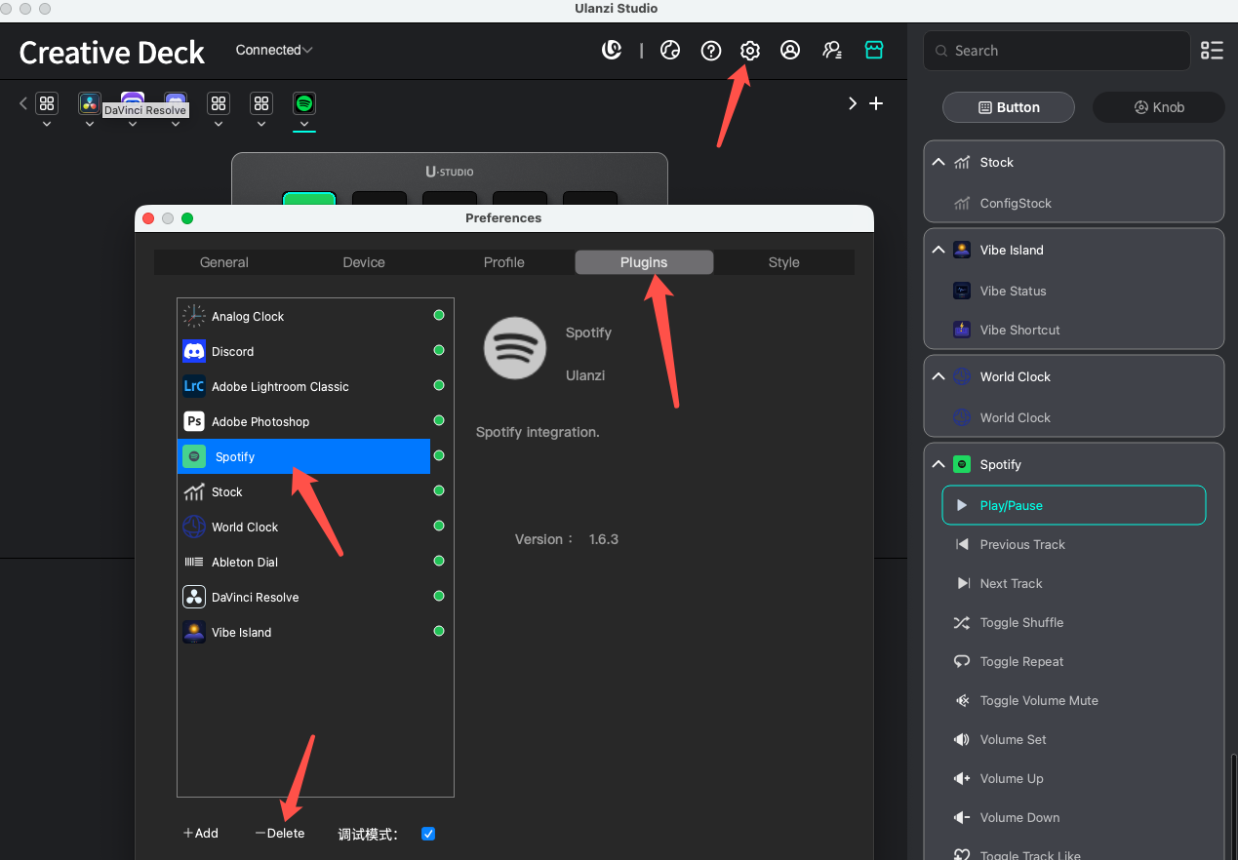Click the round icon left of help icon
This screenshot has width=1238, height=860.
pos(670,51)
